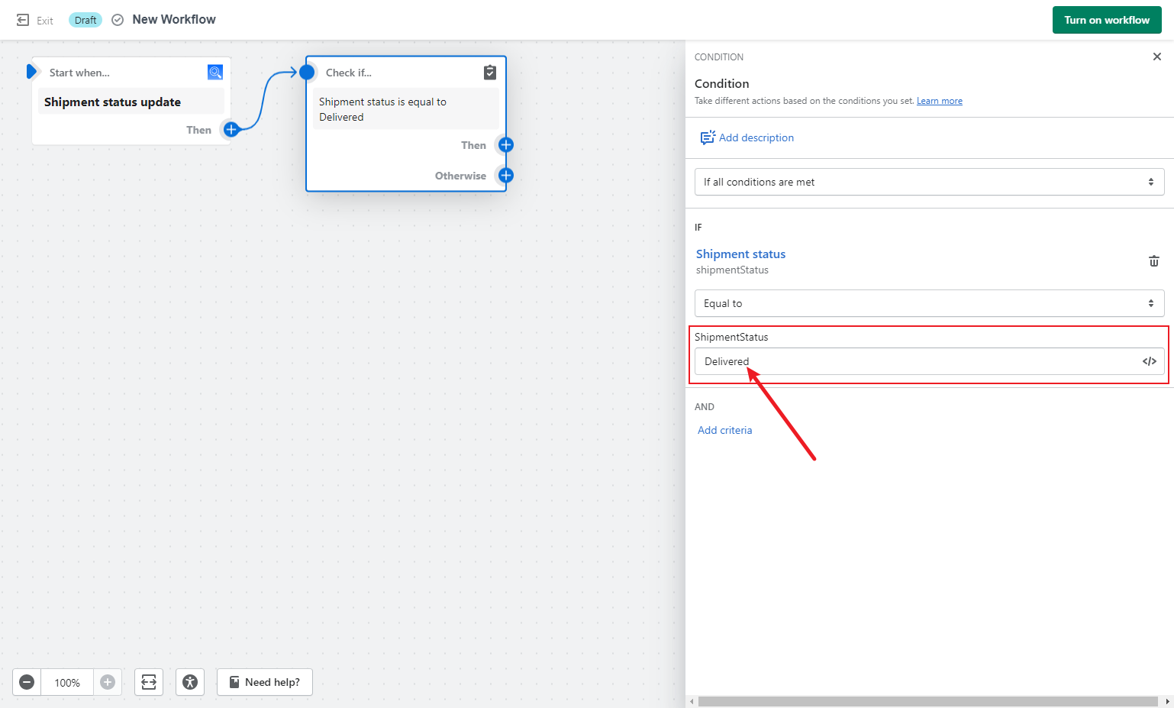Click the scrollbar left arrow
The height and width of the screenshot is (708, 1174).
click(692, 701)
